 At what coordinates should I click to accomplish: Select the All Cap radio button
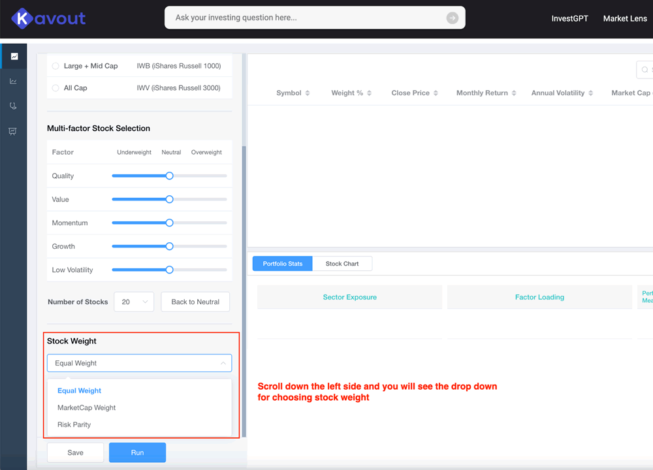56,88
